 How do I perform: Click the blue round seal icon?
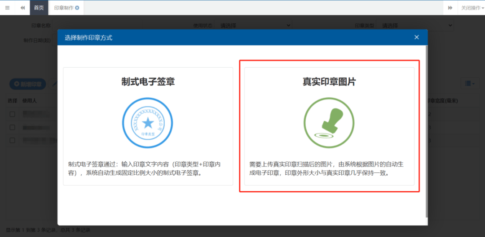(148, 123)
